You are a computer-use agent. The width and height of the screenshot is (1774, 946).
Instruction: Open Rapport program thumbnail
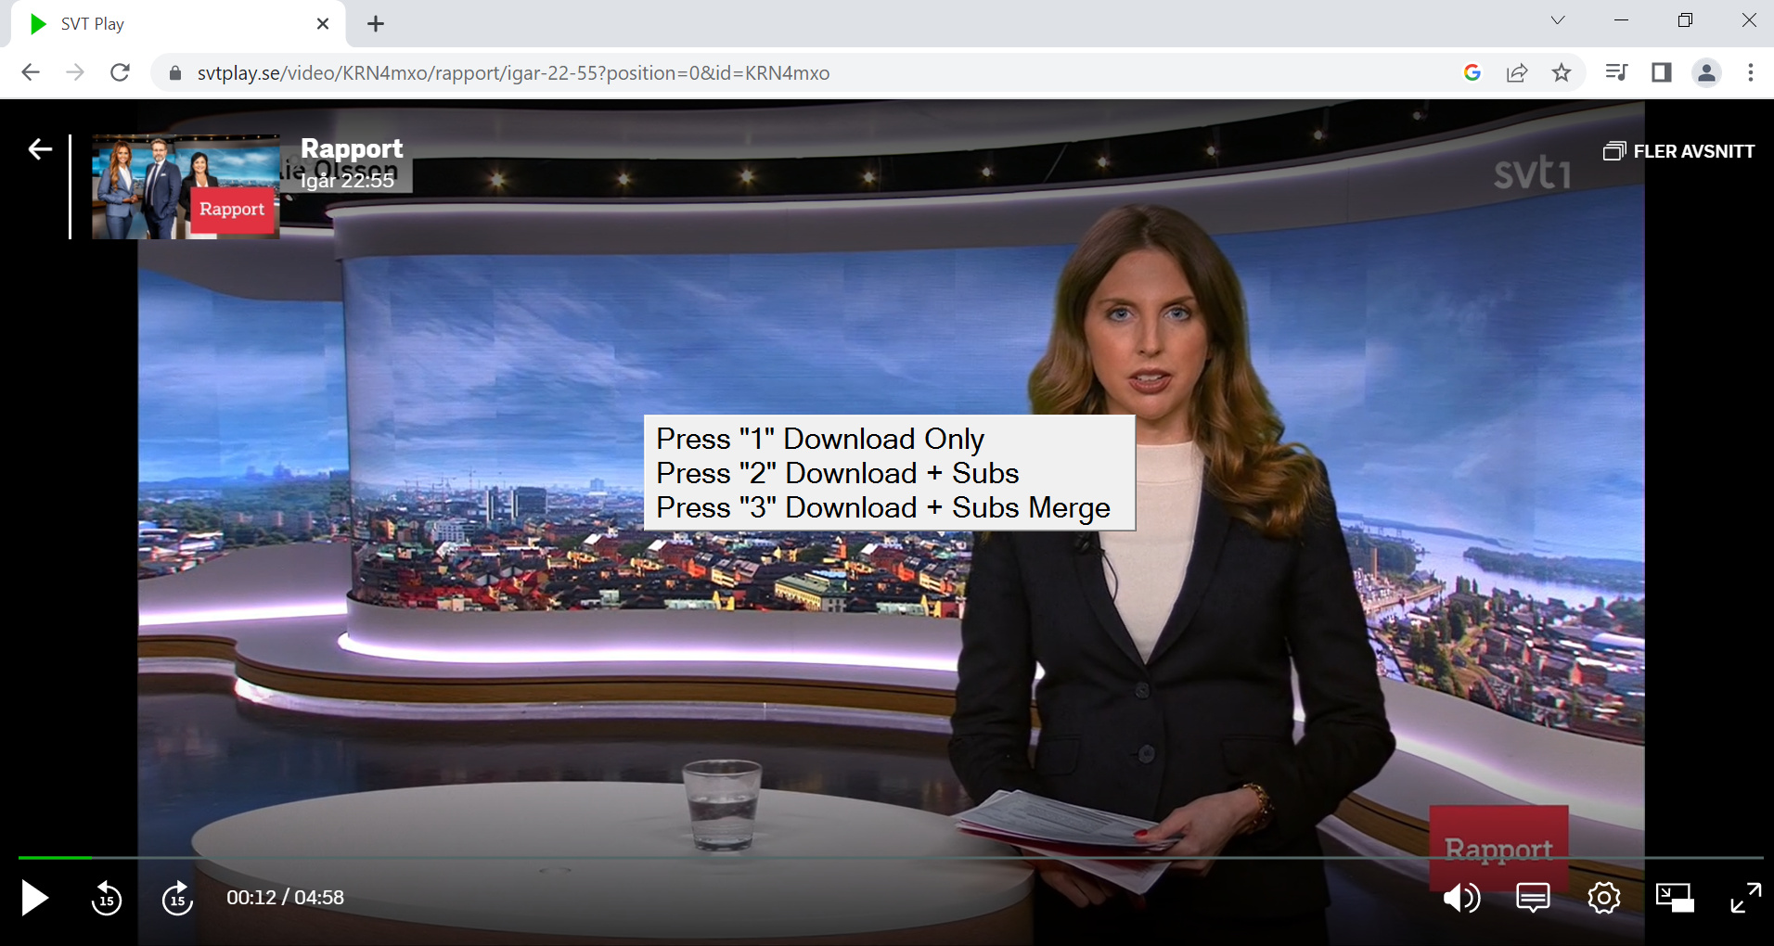point(186,187)
